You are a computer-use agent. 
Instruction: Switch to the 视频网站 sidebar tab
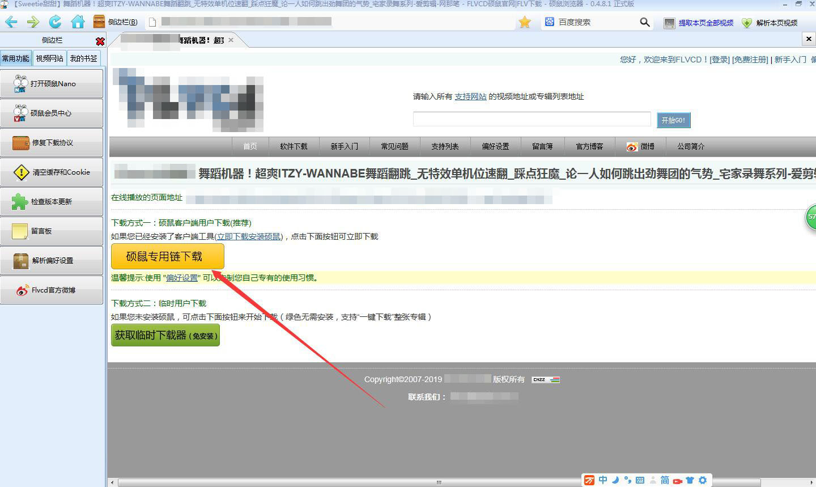[x=50, y=58]
